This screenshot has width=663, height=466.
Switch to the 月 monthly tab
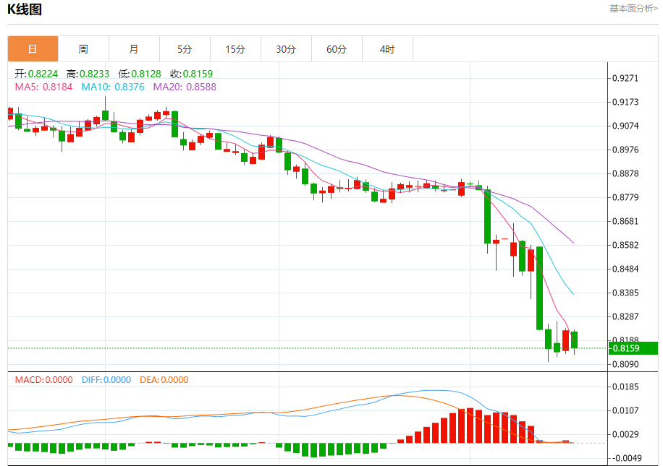point(135,49)
